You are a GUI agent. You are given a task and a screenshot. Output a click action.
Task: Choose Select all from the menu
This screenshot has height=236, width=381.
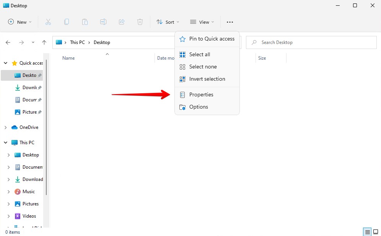[x=199, y=54]
